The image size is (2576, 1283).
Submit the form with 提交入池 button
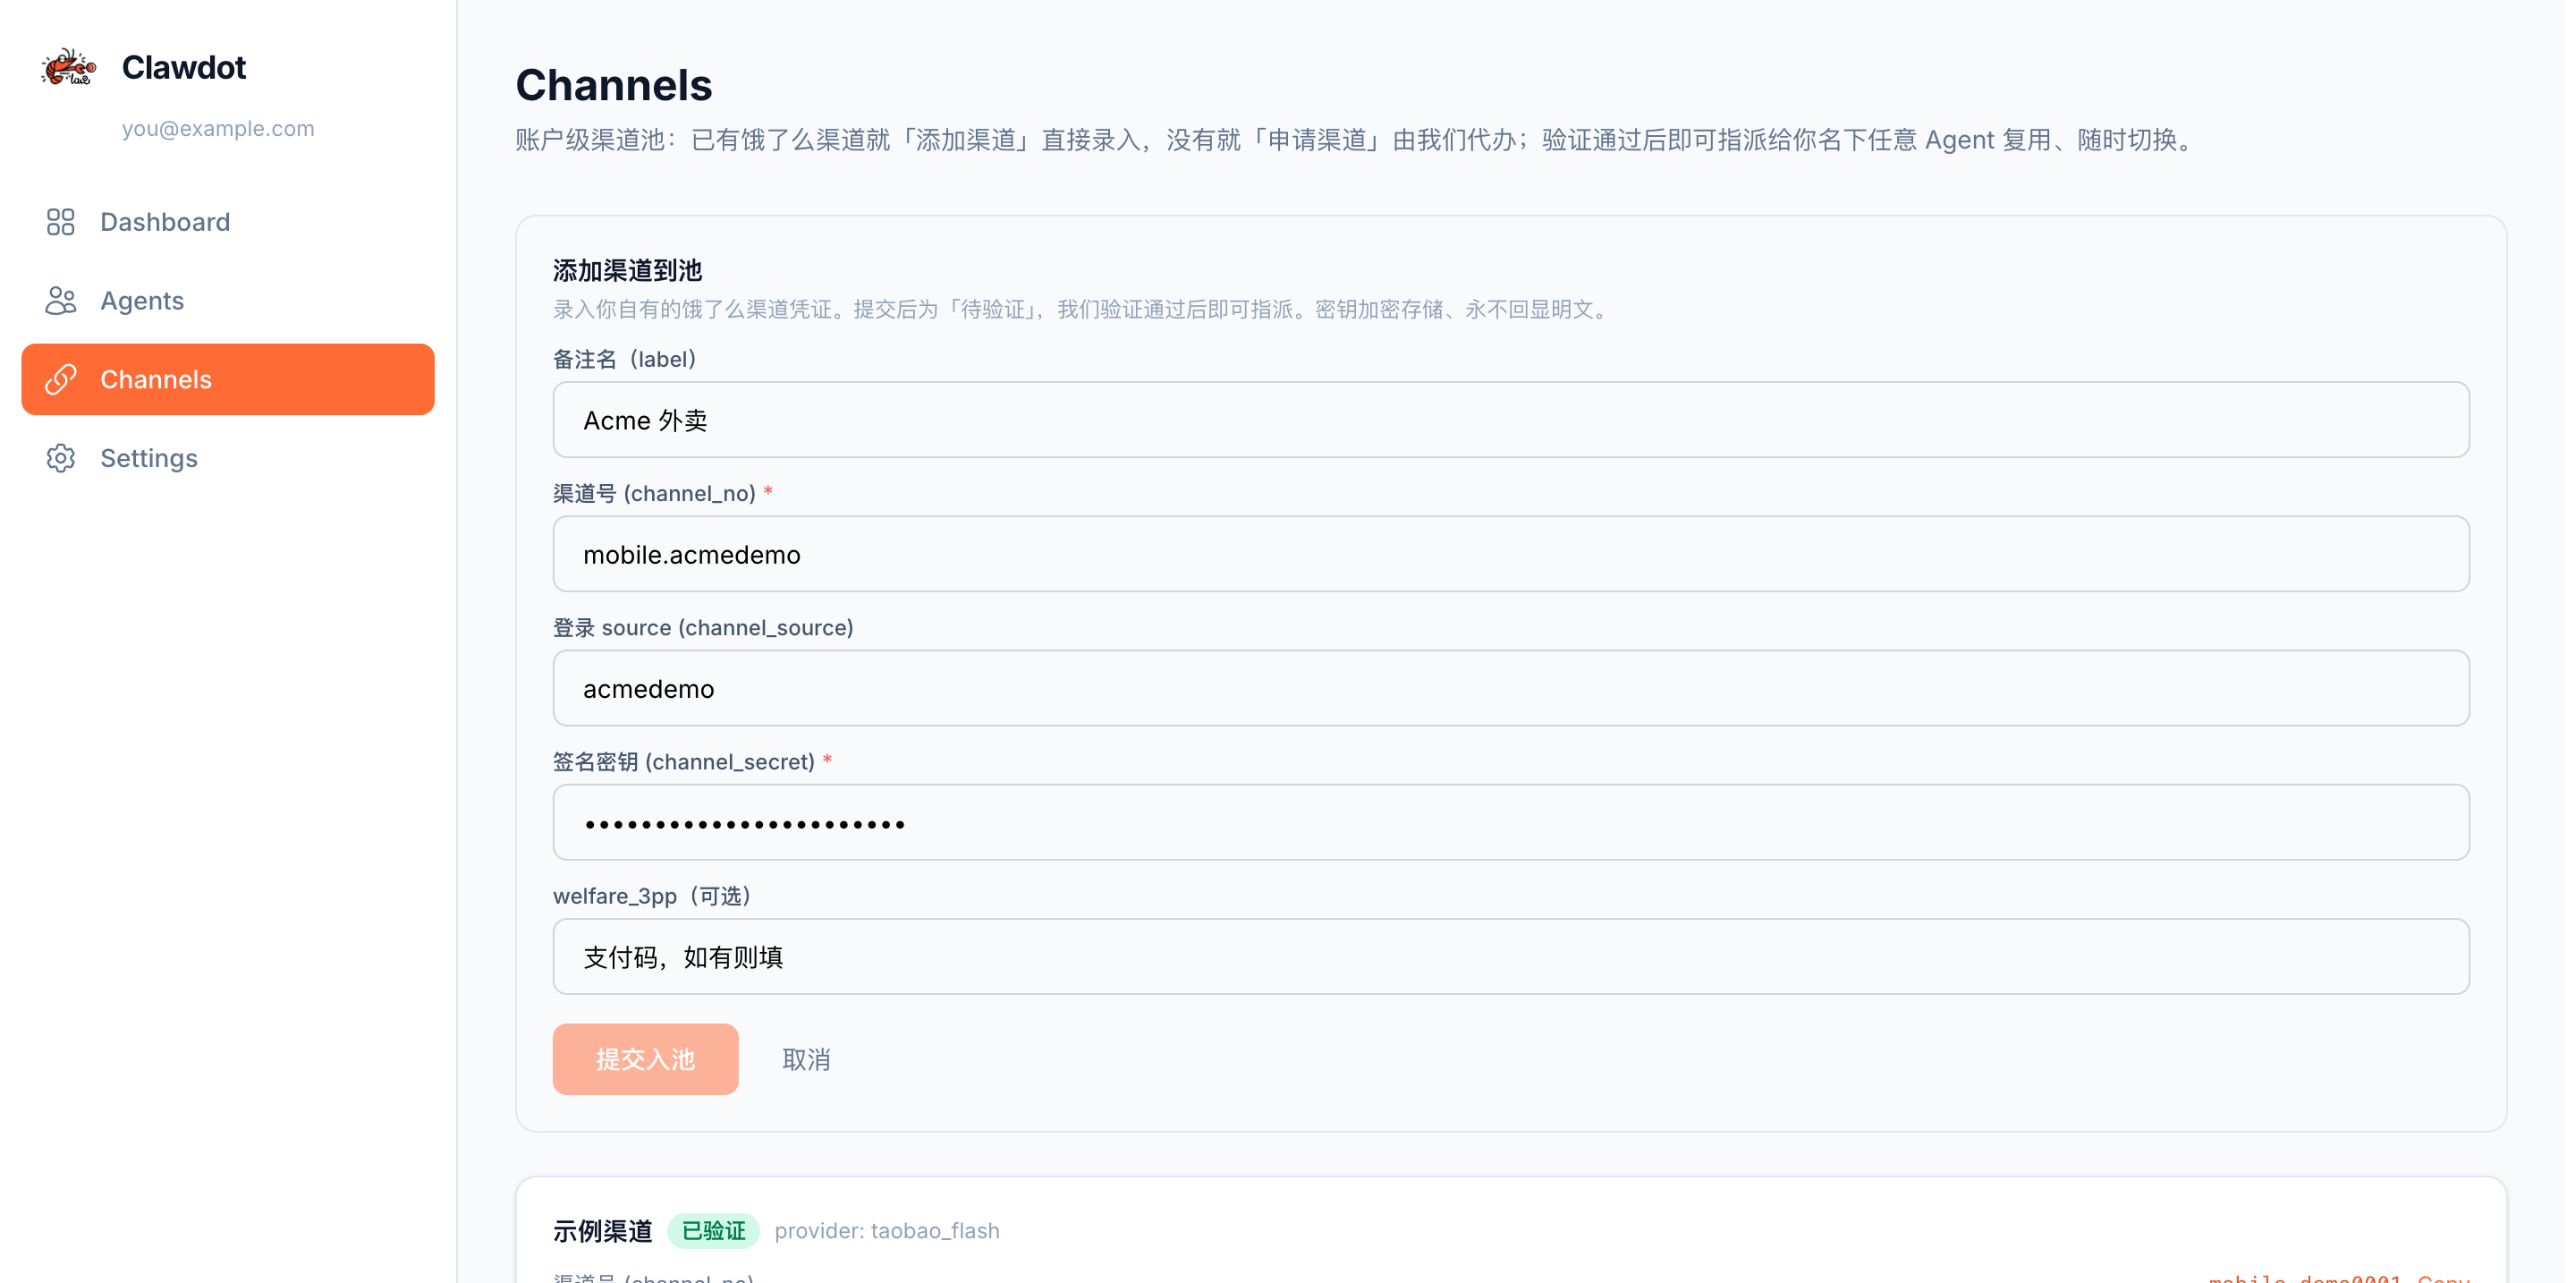coord(645,1059)
